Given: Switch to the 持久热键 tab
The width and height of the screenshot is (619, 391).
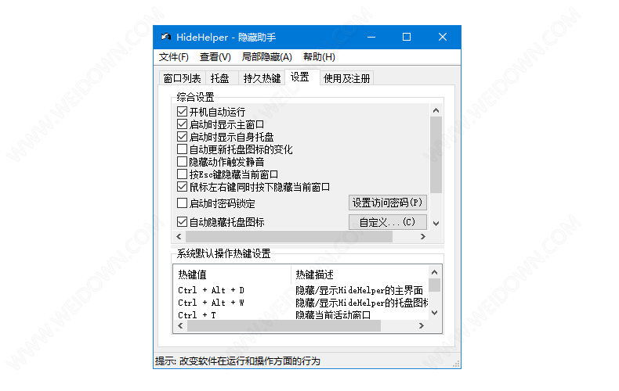Looking at the screenshot, I should click(262, 78).
